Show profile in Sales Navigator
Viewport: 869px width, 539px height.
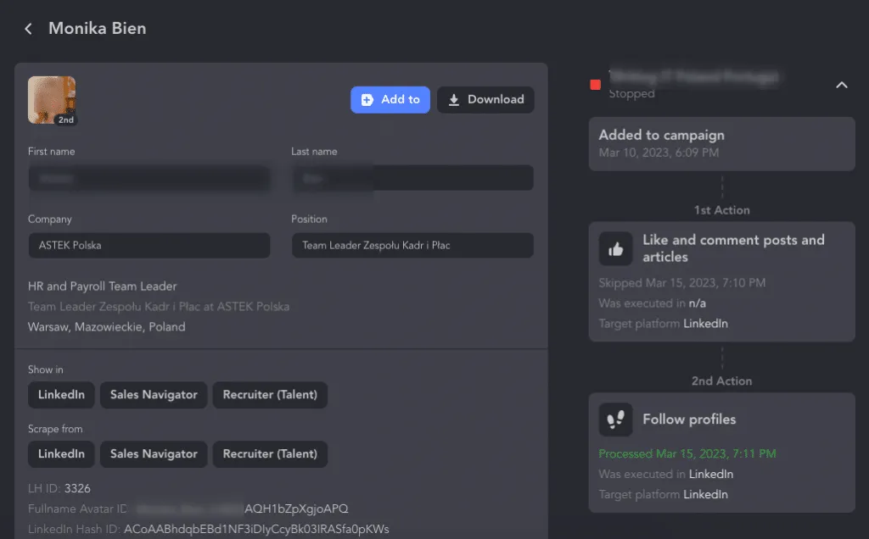point(154,395)
